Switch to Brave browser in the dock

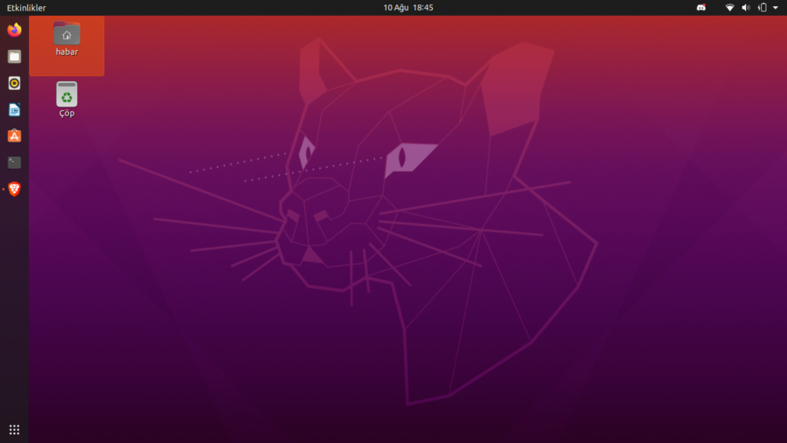coord(14,189)
